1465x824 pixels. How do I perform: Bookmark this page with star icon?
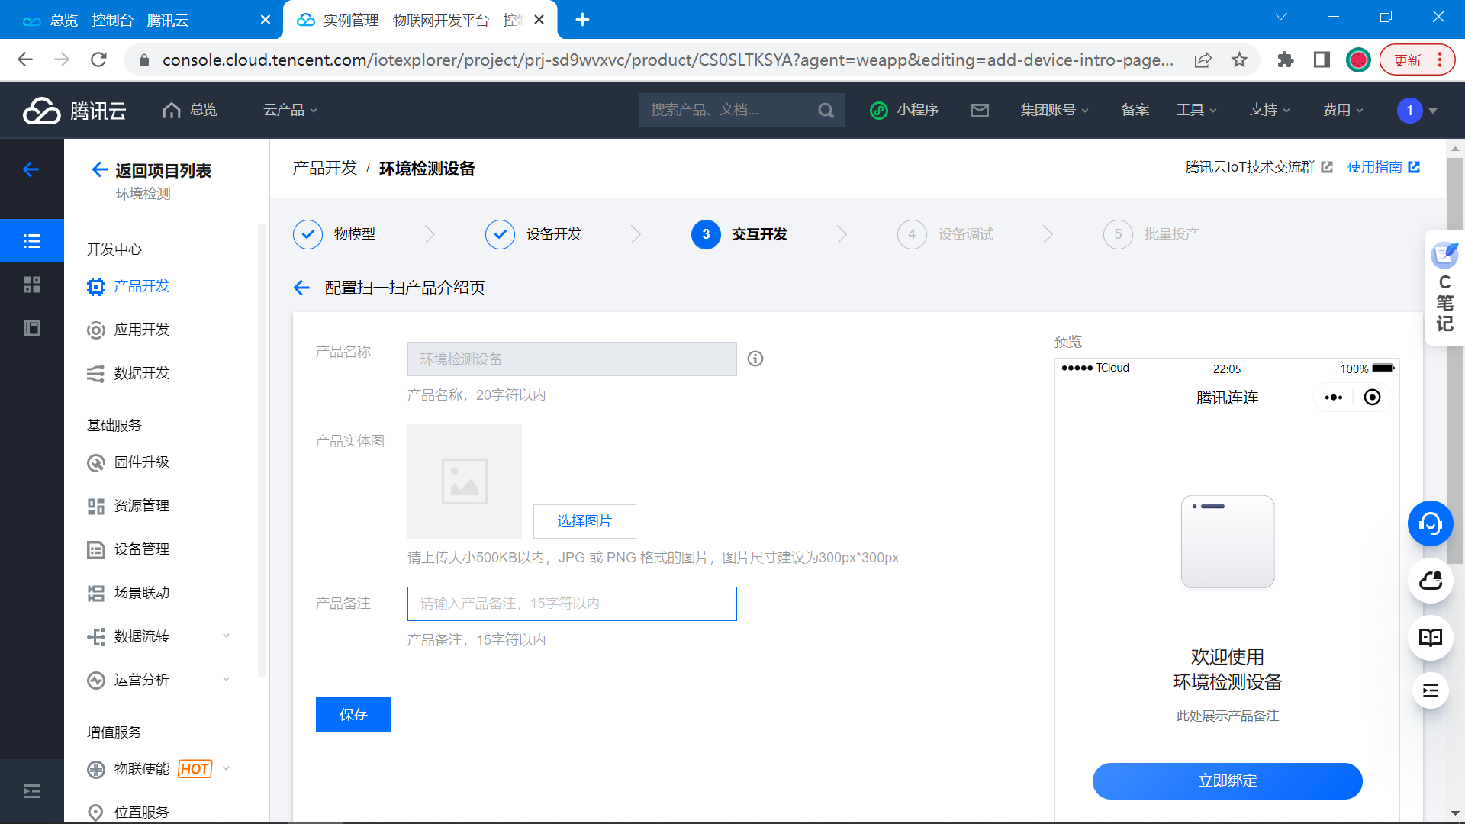[x=1239, y=60]
